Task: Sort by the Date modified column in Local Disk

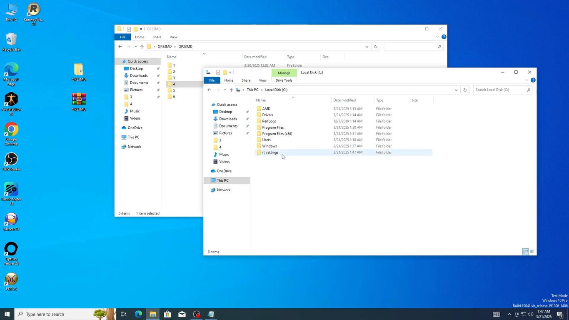Action: coord(344,100)
